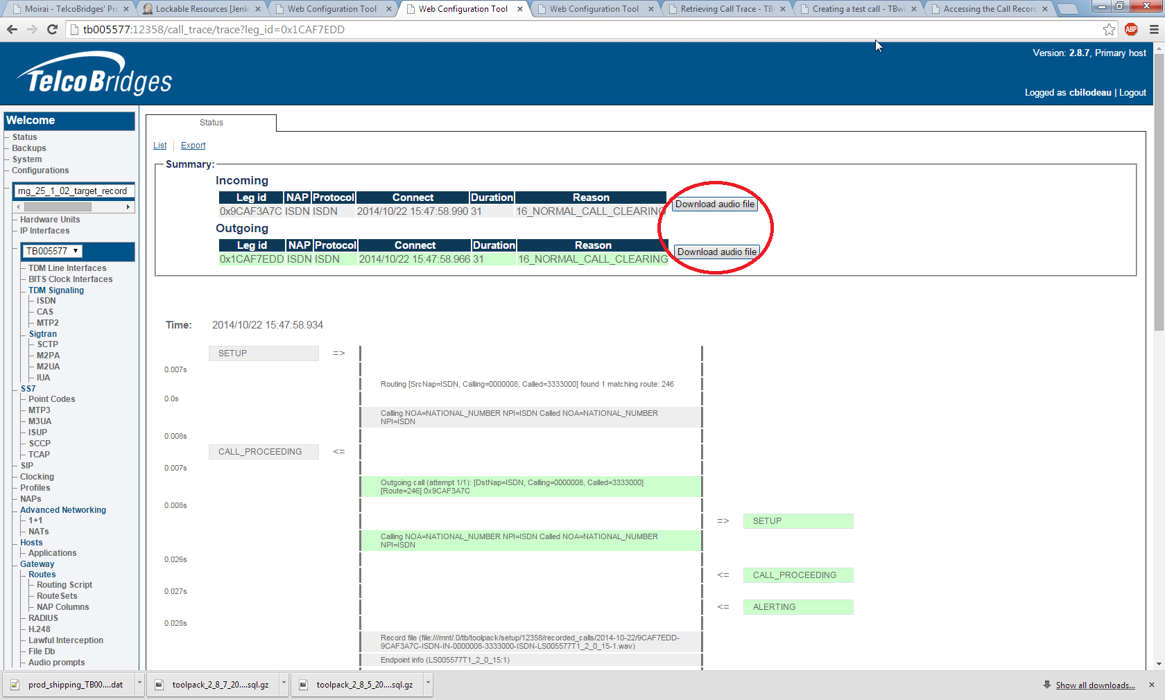Reload the page with the refresh icon
Screen dimensions: 1165x700
[x=52, y=29]
